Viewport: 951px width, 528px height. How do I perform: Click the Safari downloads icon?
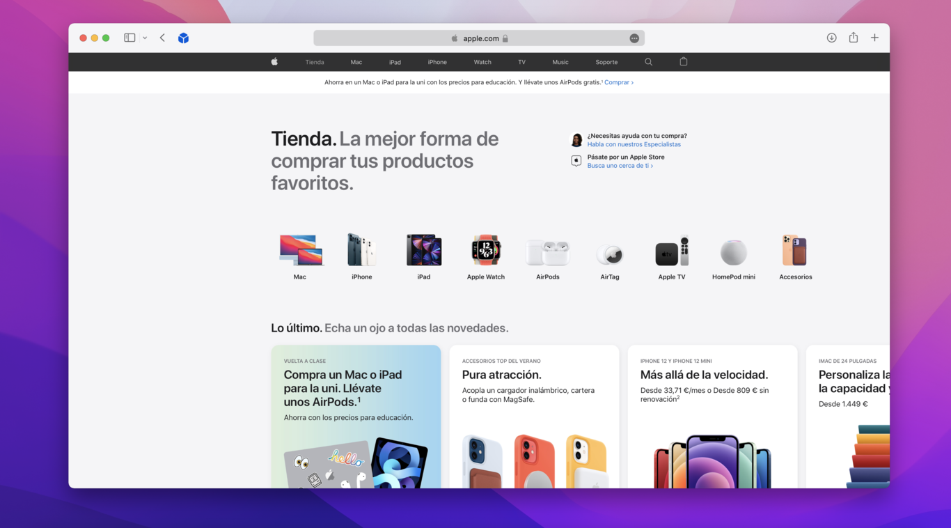click(x=831, y=38)
